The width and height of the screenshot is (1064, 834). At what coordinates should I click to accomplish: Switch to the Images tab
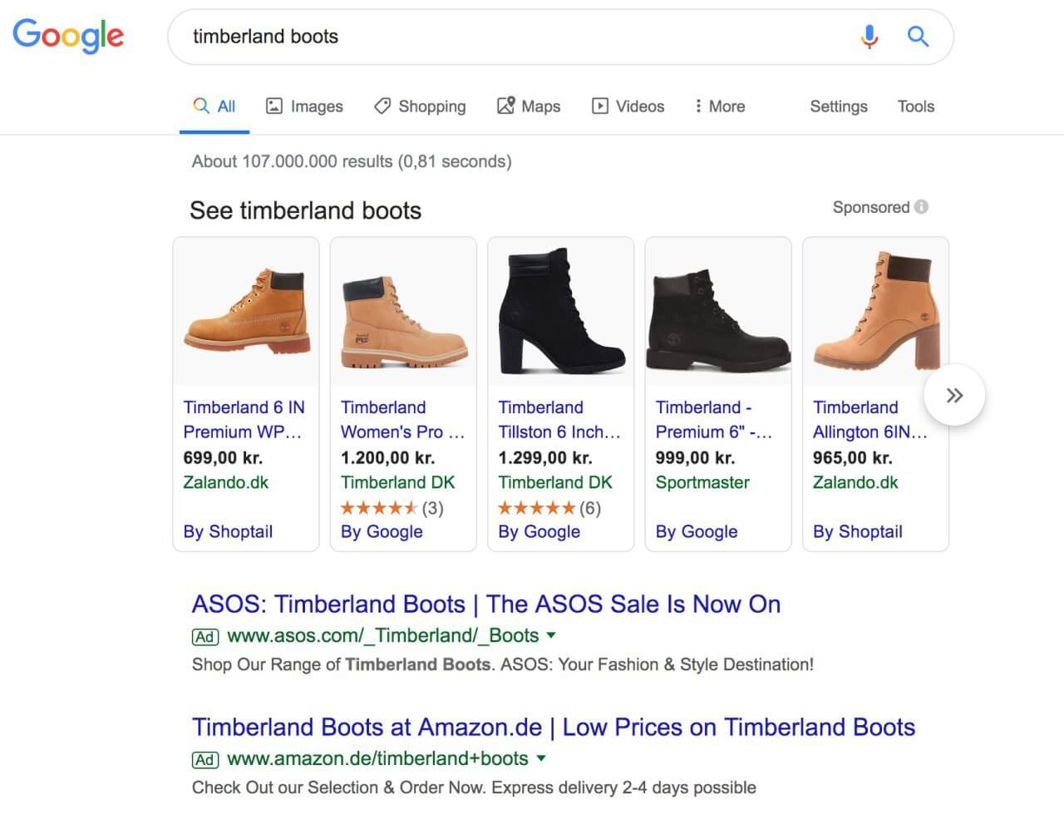304,106
